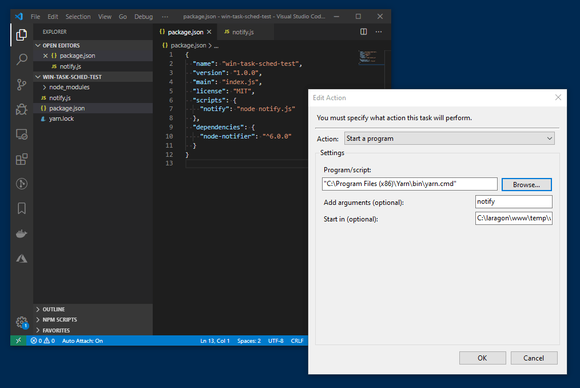Click the Add arguments input field

[513, 201]
